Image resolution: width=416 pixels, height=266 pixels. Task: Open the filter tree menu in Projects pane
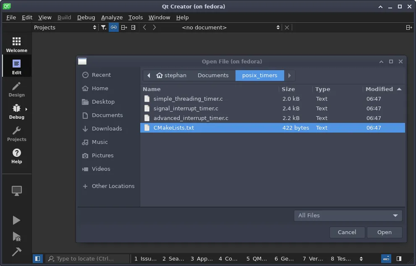(103, 27)
